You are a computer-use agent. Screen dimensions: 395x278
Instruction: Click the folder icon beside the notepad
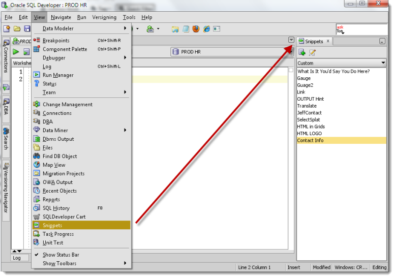(x=175, y=29)
